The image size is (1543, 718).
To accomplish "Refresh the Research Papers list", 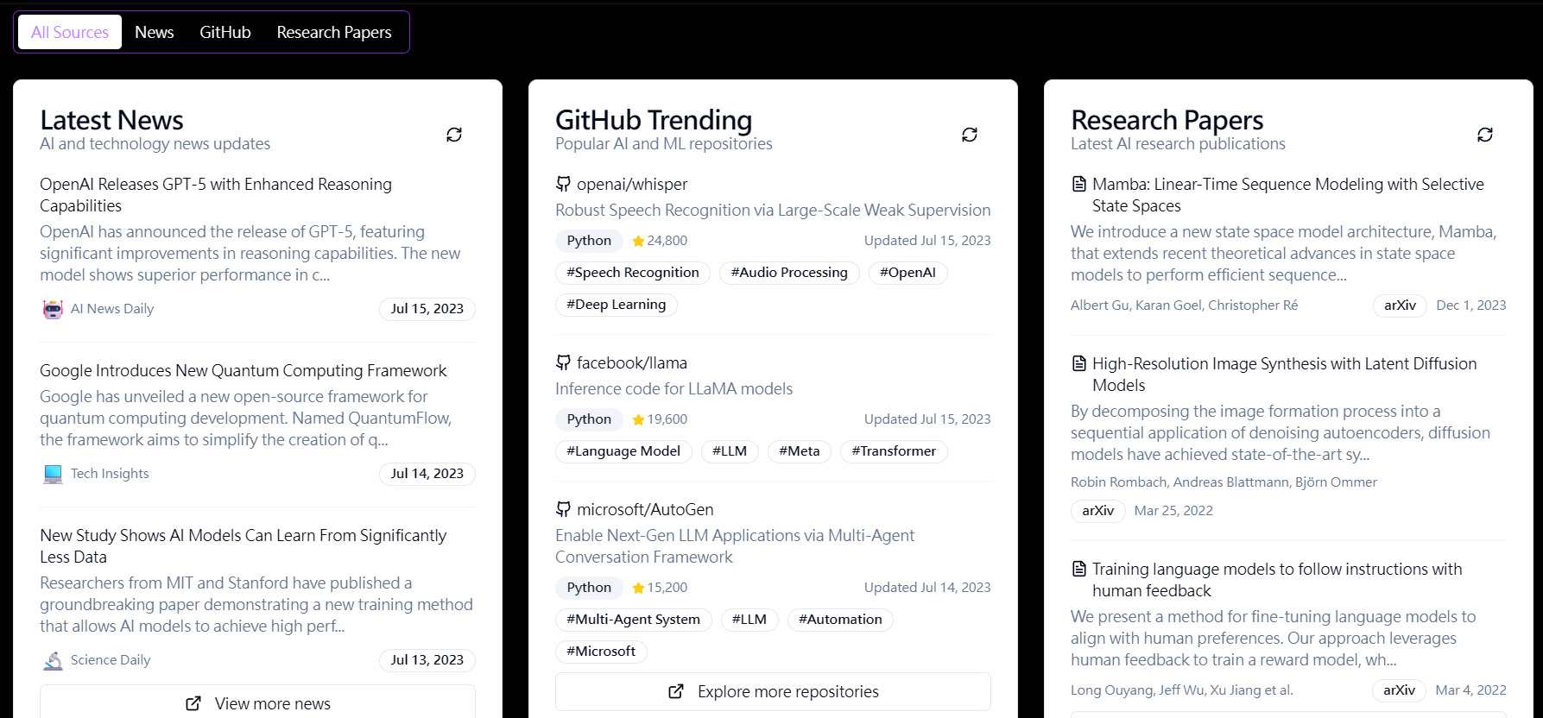I will (x=1485, y=135).
